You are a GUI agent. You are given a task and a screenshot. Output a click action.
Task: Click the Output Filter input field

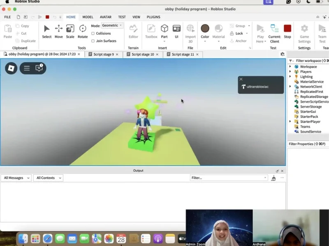tap(229, 178)
